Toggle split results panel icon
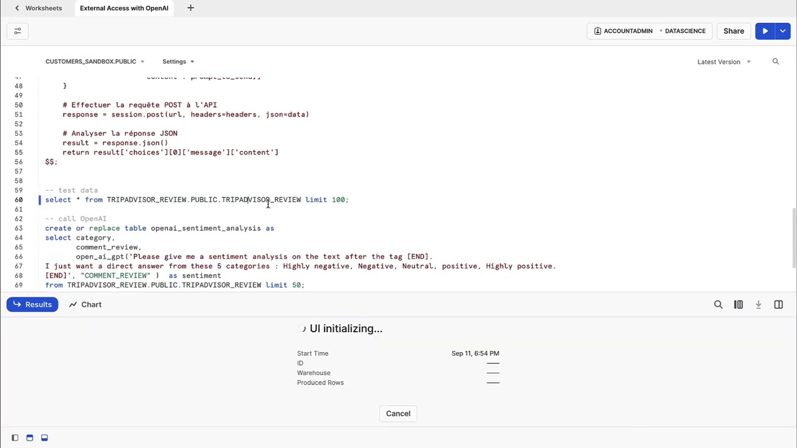 point(778,304)
